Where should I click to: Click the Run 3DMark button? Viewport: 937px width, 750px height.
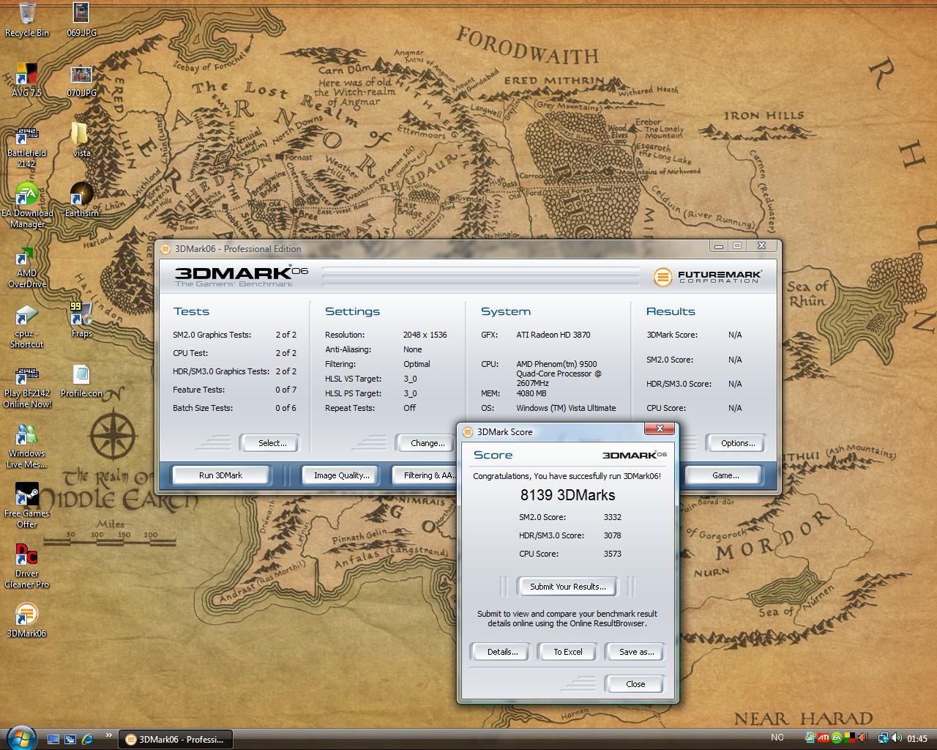220,475
